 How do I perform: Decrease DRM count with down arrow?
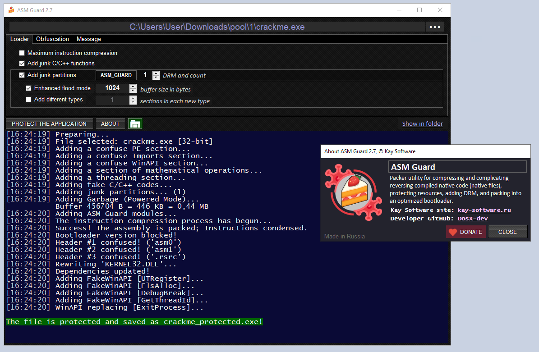pos(156,77)
